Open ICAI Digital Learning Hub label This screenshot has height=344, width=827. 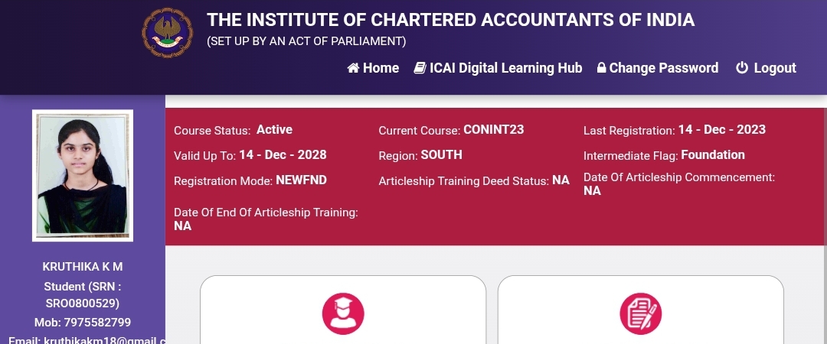click(505, 68)
